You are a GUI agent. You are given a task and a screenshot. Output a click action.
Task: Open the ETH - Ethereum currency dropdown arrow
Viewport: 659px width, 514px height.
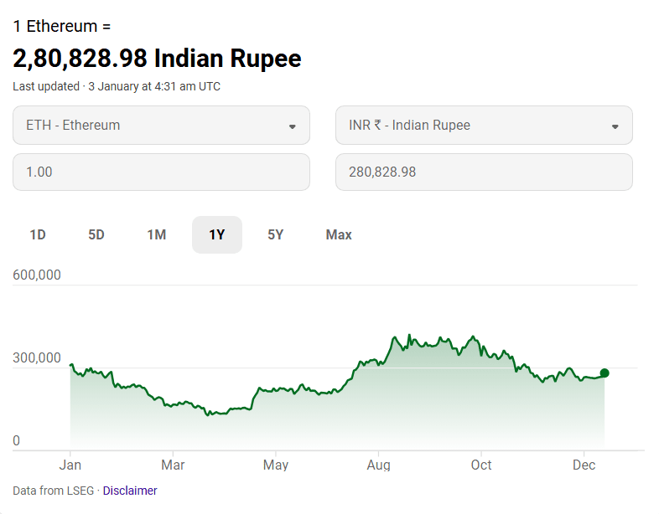(292, 126)
